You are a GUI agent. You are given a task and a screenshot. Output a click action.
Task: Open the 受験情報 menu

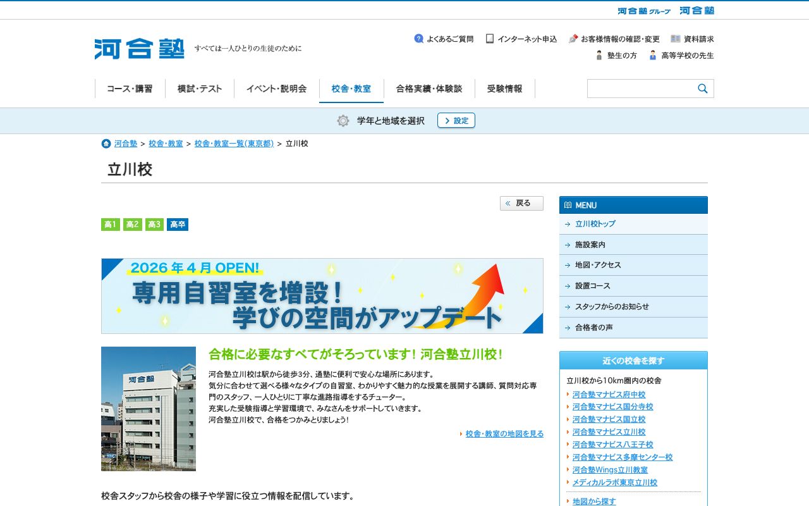click(x=505, y=89)
